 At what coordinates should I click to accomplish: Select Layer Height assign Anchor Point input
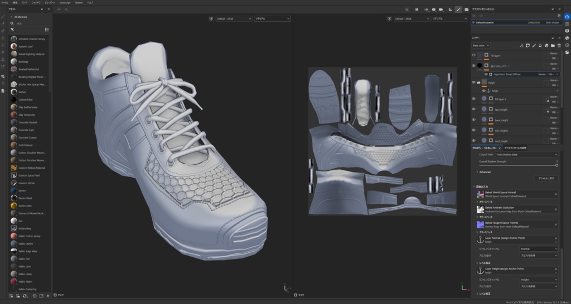coord(517,270)
